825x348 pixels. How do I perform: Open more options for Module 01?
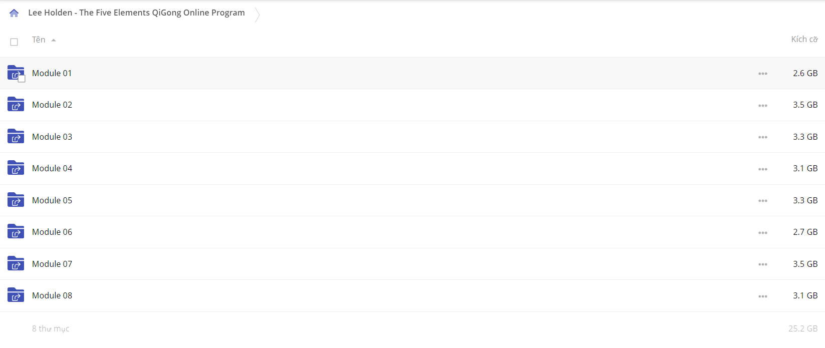point(762,74)
